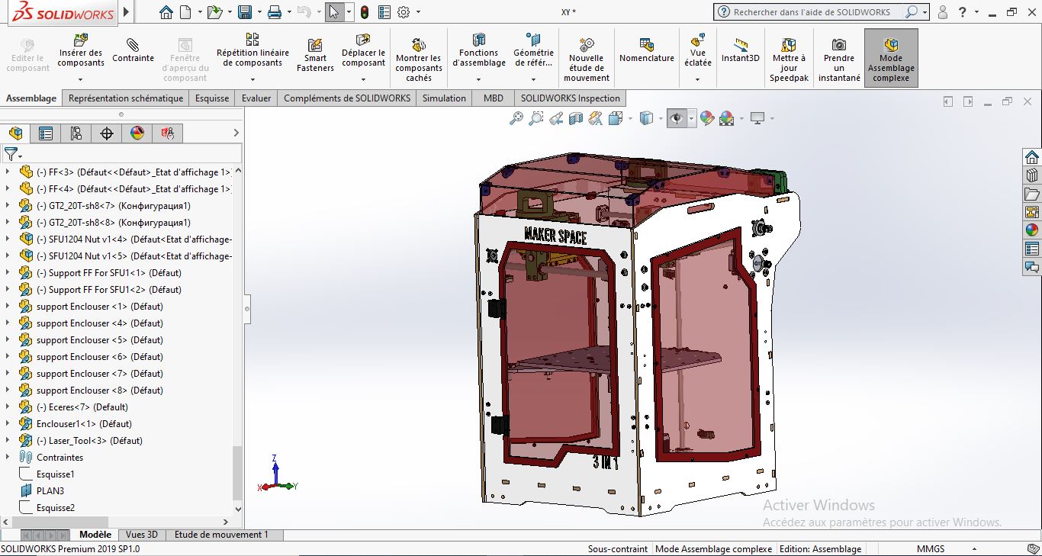Expand the Enclouser1<1> tree node

[8, 424]
